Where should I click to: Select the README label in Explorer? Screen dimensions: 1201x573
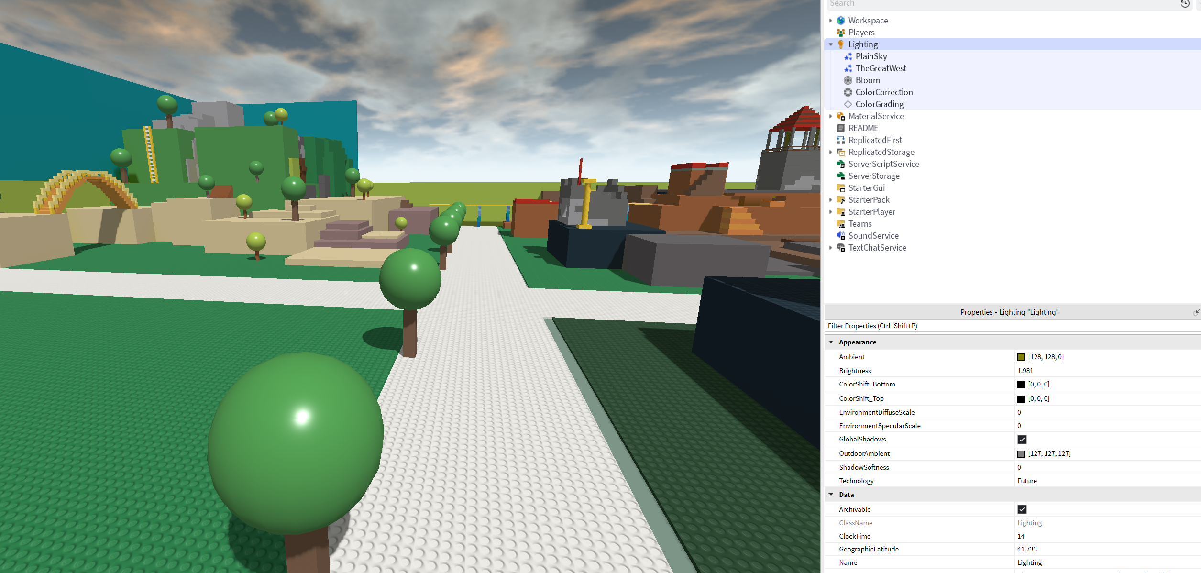pos(863,128)
